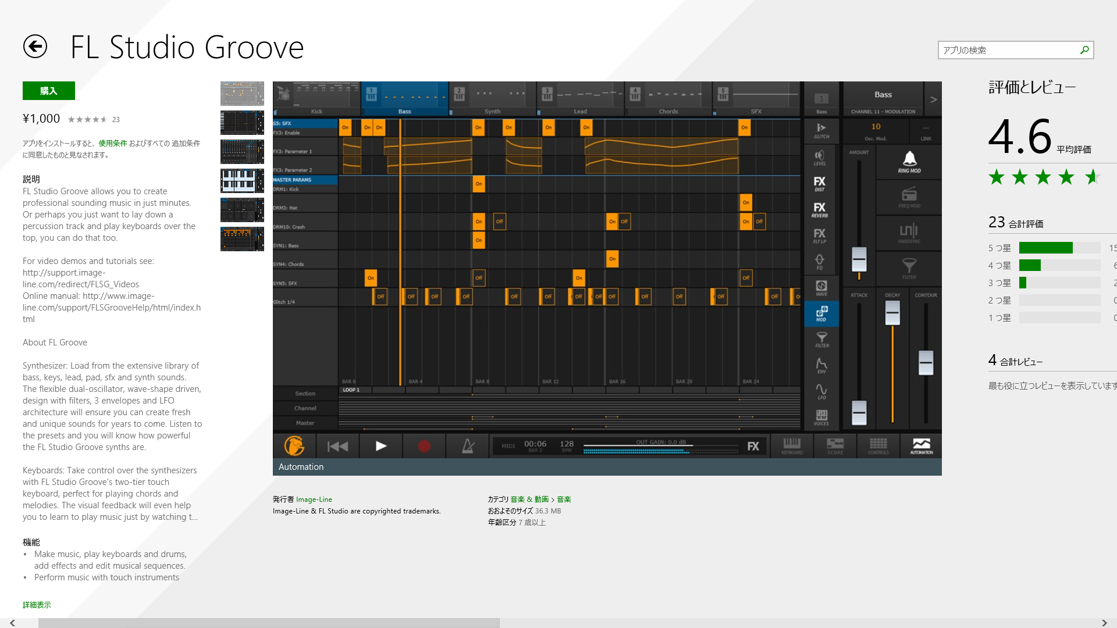Open the Osc. Mod. 10 value selector

tap(876, 131)
